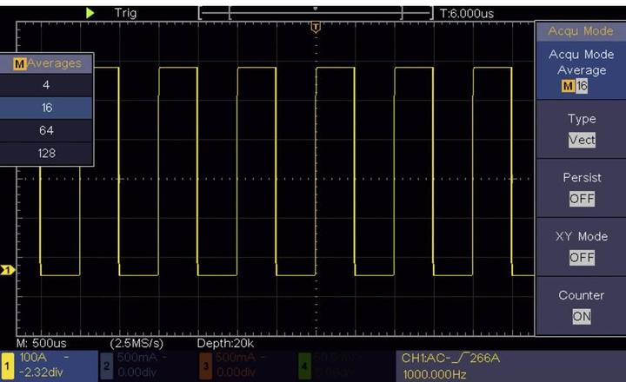The width and height of the screenshot is (626, 382).
Task: Click the Acqu Mode panel title
Action: coord(581,31)
